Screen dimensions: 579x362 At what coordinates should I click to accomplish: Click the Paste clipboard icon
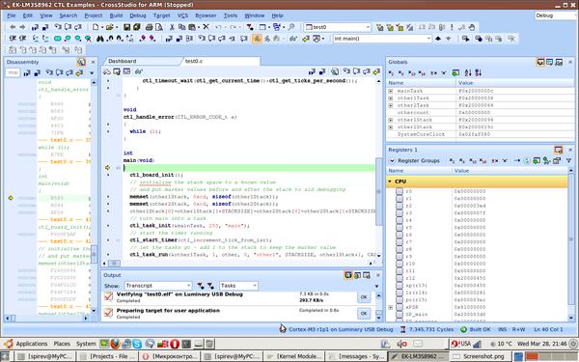pyautogui.click(x=192, y=27)
